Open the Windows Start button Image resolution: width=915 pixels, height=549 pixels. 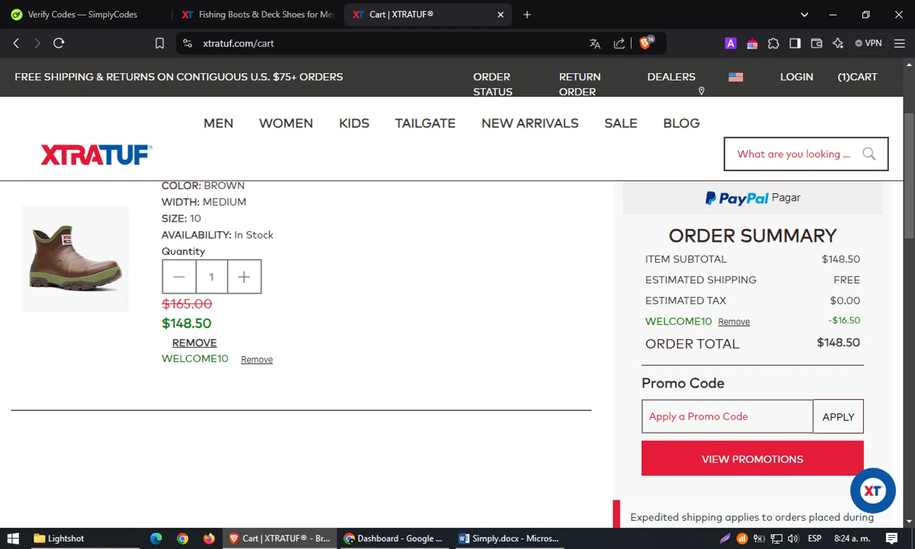pyautogui.click(x=13, y=539)
